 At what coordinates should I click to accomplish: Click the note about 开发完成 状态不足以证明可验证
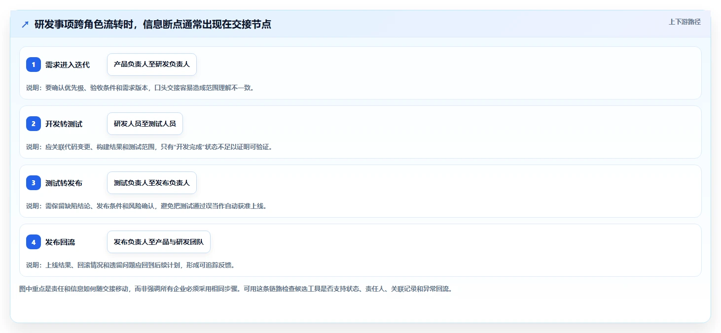click(x=149, y=147)
